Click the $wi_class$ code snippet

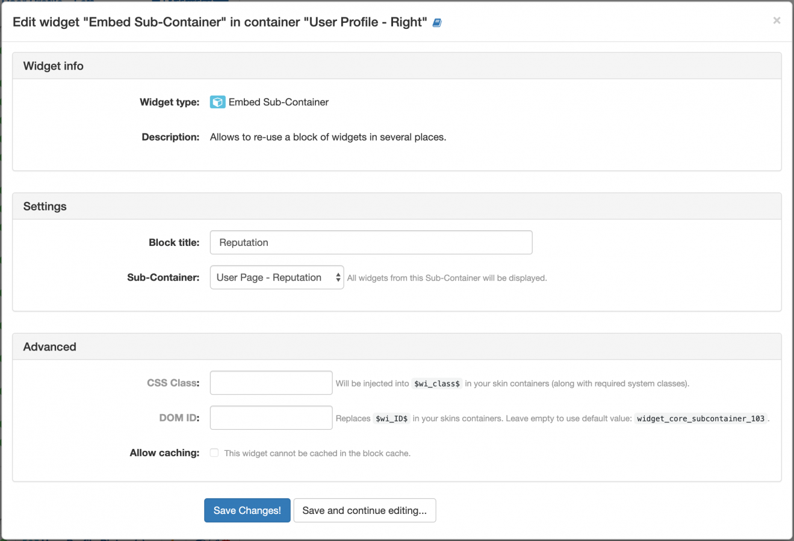tap(437, 384)
